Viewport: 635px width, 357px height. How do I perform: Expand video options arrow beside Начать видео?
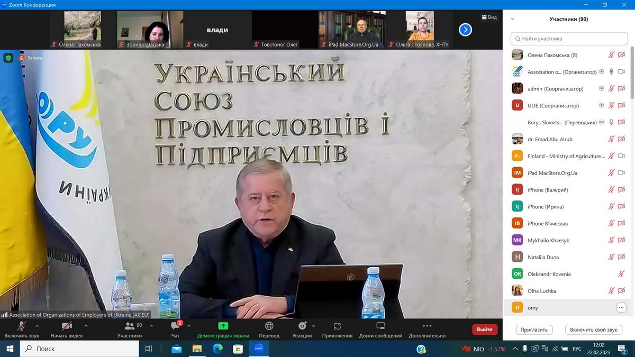click(x=86, y=326)
